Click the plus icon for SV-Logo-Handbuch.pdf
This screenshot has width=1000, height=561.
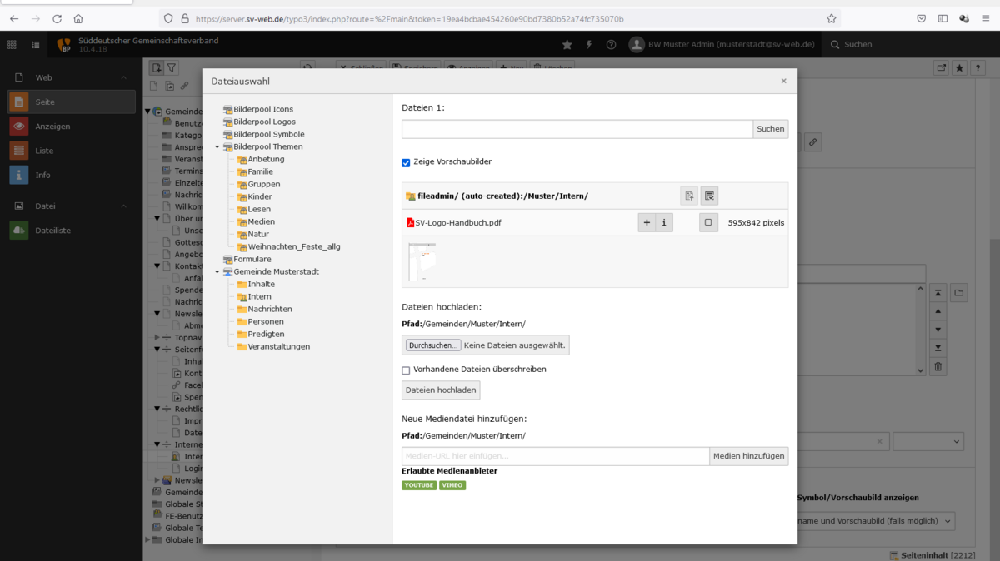647,223
